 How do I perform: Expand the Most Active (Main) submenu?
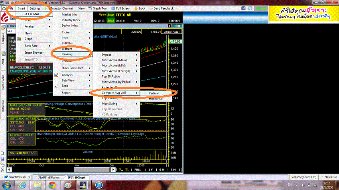coord(116,60)
